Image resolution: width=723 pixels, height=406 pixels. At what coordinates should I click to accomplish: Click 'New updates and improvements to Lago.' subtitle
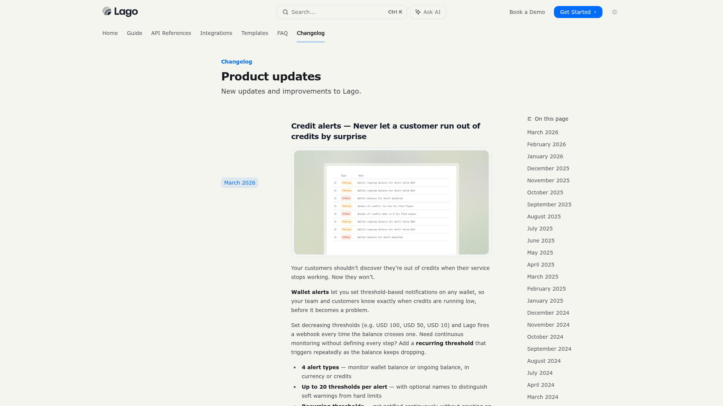291,91
